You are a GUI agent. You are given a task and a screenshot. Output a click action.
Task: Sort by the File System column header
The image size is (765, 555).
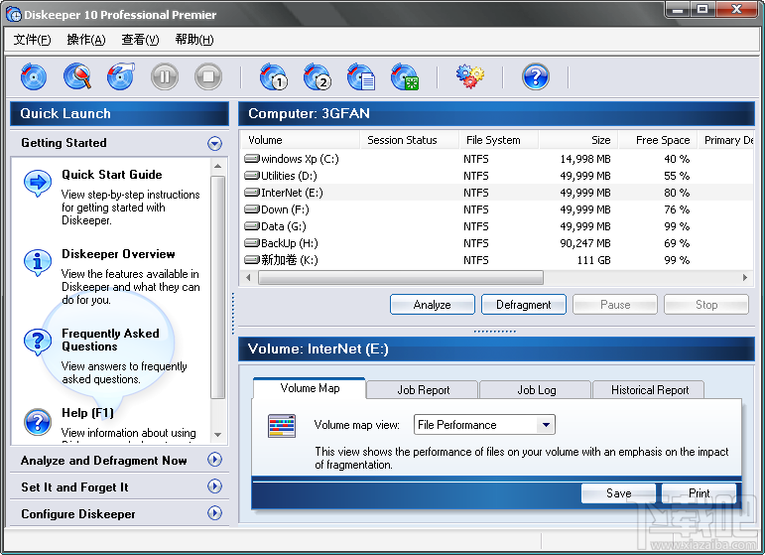click(x=499, y=140)
